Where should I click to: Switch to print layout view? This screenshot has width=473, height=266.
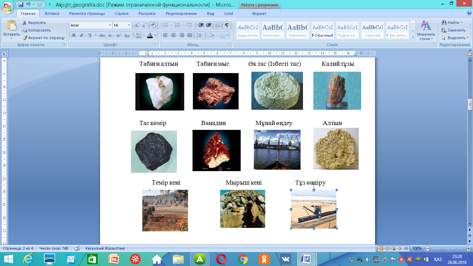(x=381, y=248)
